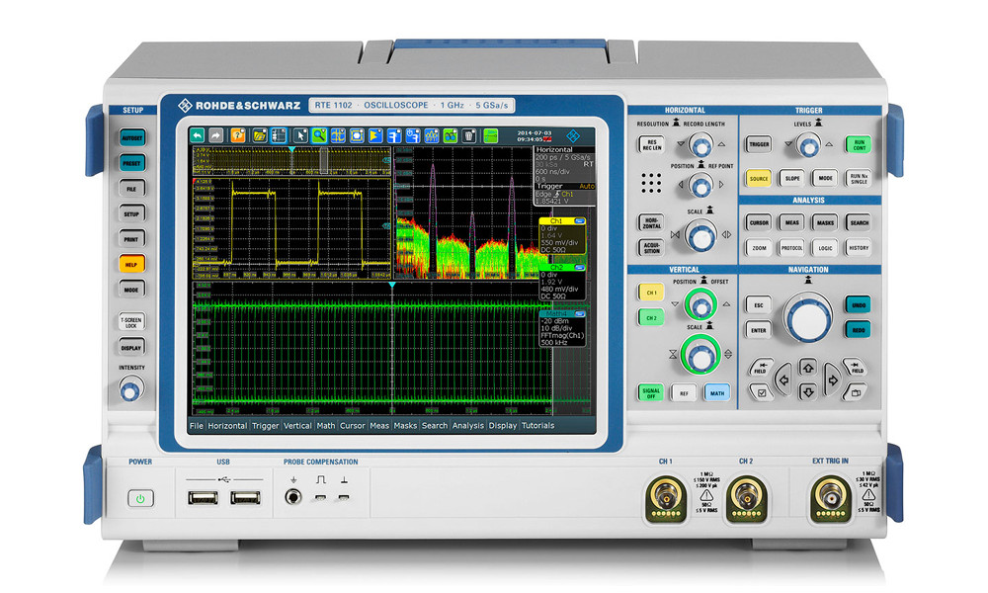Tap the "Auto" trigger mode text
988x593 pixels.
pyautogui.click(x=587, y=187)
